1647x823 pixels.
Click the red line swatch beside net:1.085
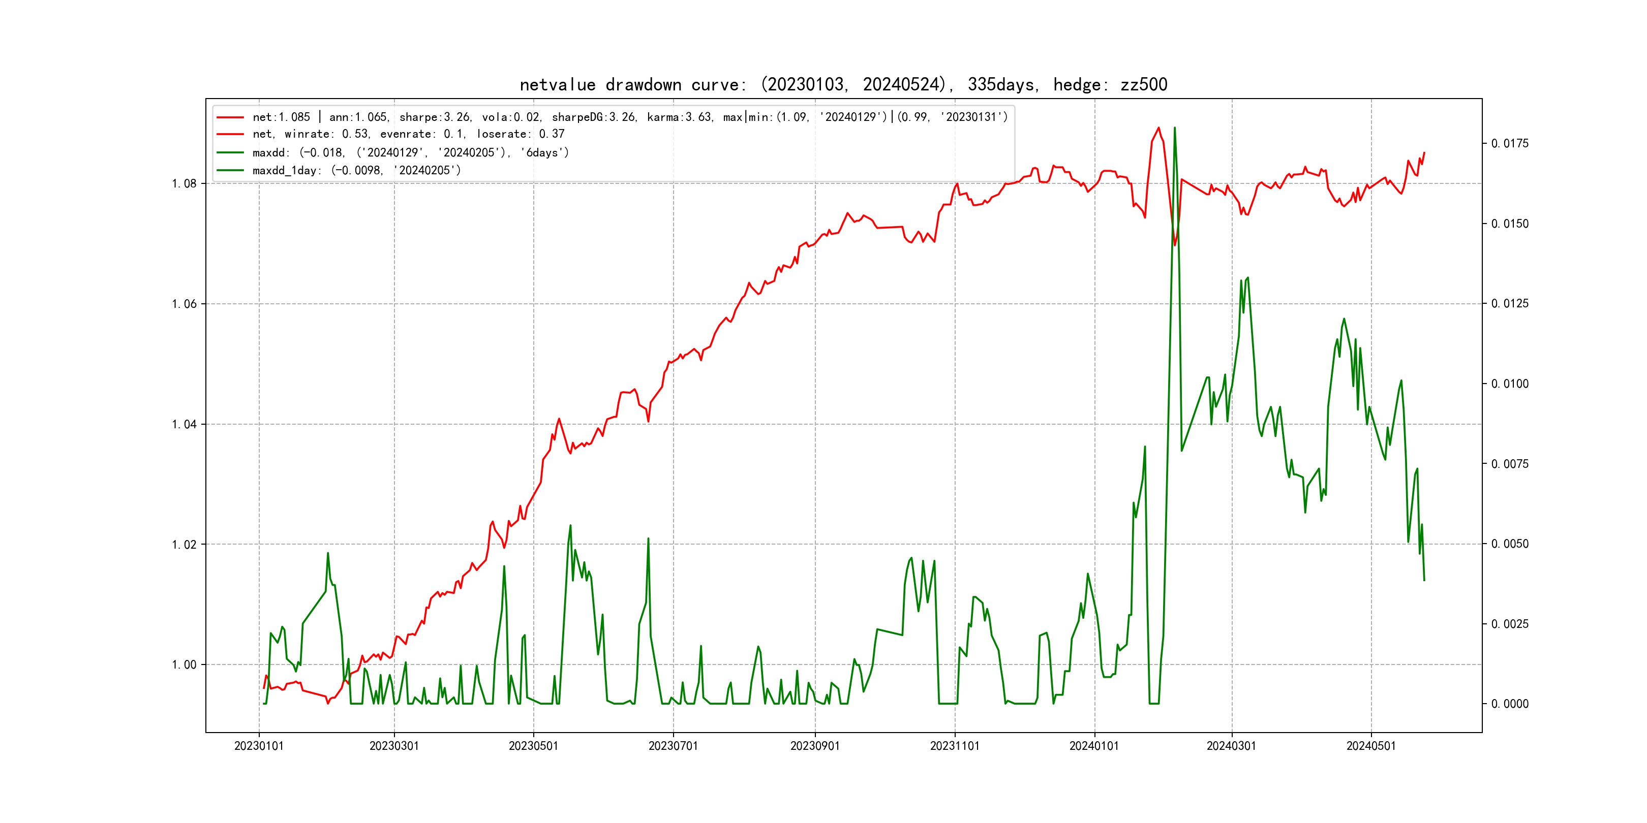click(x=230, y=117)
